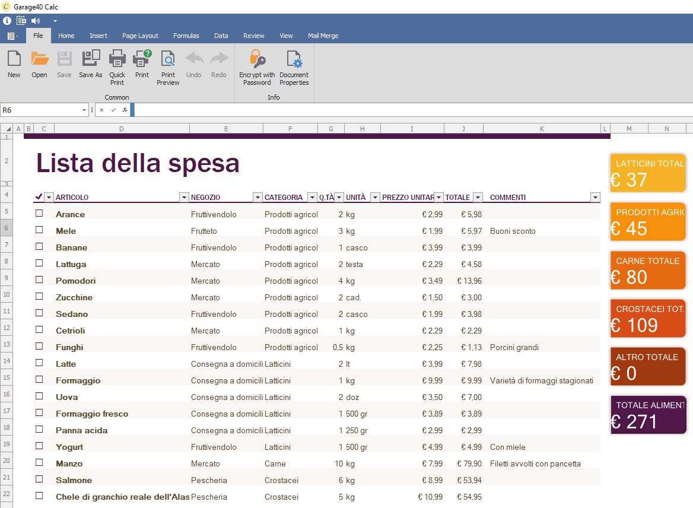Click the Print icon
Image resolution: width=693 pixels, height=508 pixels.
point(142,65)
